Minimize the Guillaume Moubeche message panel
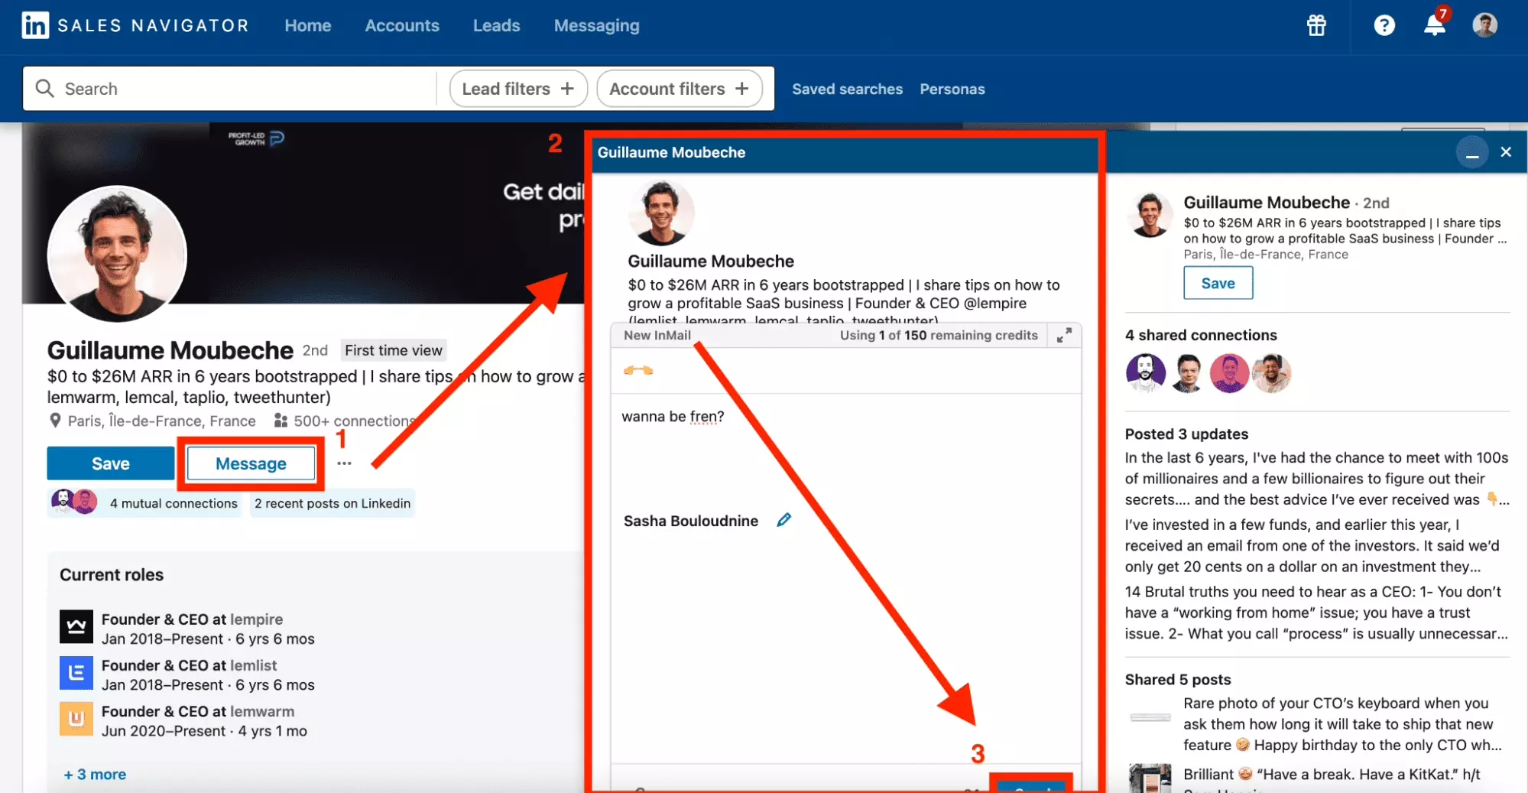The image size is (1528, 793). pyautogui.click(x=1471, y=153)
